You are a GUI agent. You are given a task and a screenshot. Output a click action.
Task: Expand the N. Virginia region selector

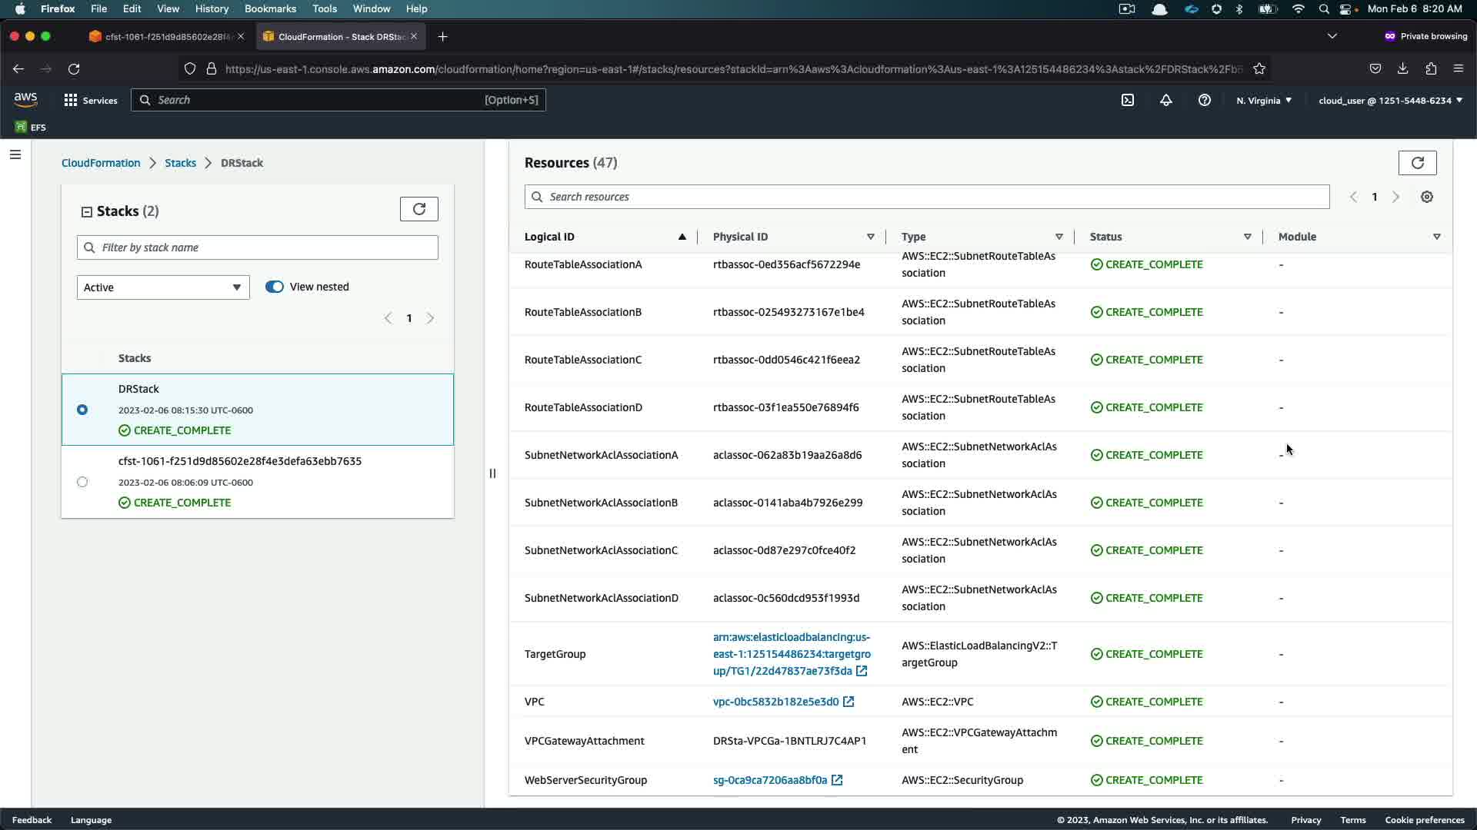pos(1264,100)
